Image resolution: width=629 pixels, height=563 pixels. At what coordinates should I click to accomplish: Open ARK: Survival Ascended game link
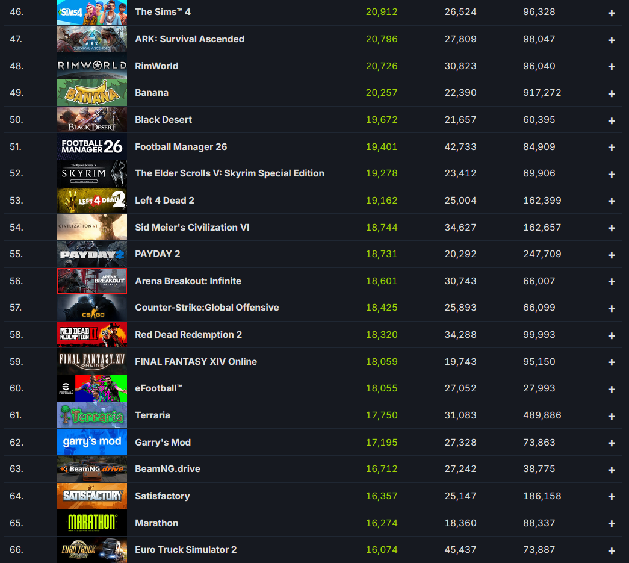coord(190,39)
